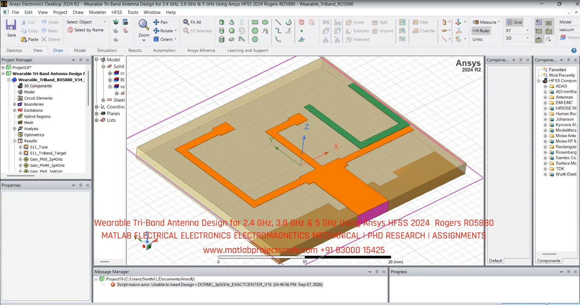
Task: Click the script macro error message
Action: (x=219, y=285)
